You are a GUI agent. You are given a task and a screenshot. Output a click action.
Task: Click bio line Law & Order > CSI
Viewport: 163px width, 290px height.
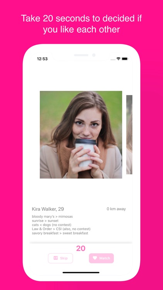tap(61, 229)
